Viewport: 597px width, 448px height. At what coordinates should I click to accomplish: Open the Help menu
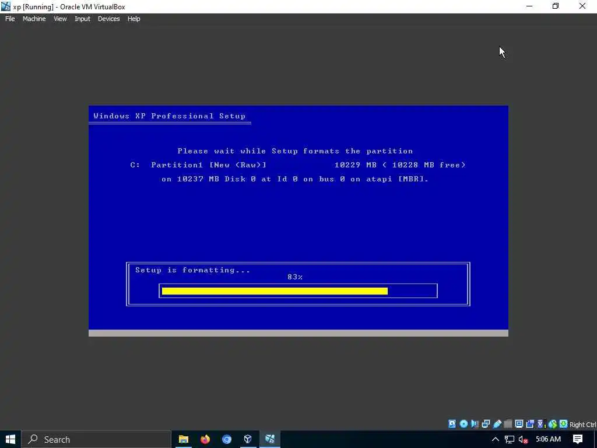134,19
